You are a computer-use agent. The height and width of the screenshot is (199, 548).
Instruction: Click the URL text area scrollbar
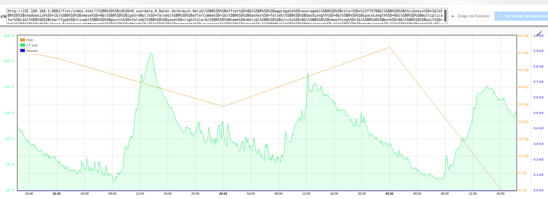445,16
